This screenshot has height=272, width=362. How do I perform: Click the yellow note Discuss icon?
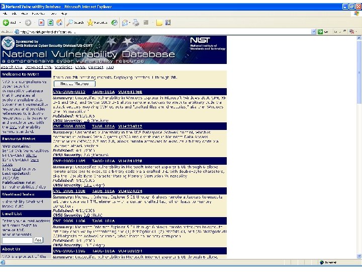click(159, 23)
